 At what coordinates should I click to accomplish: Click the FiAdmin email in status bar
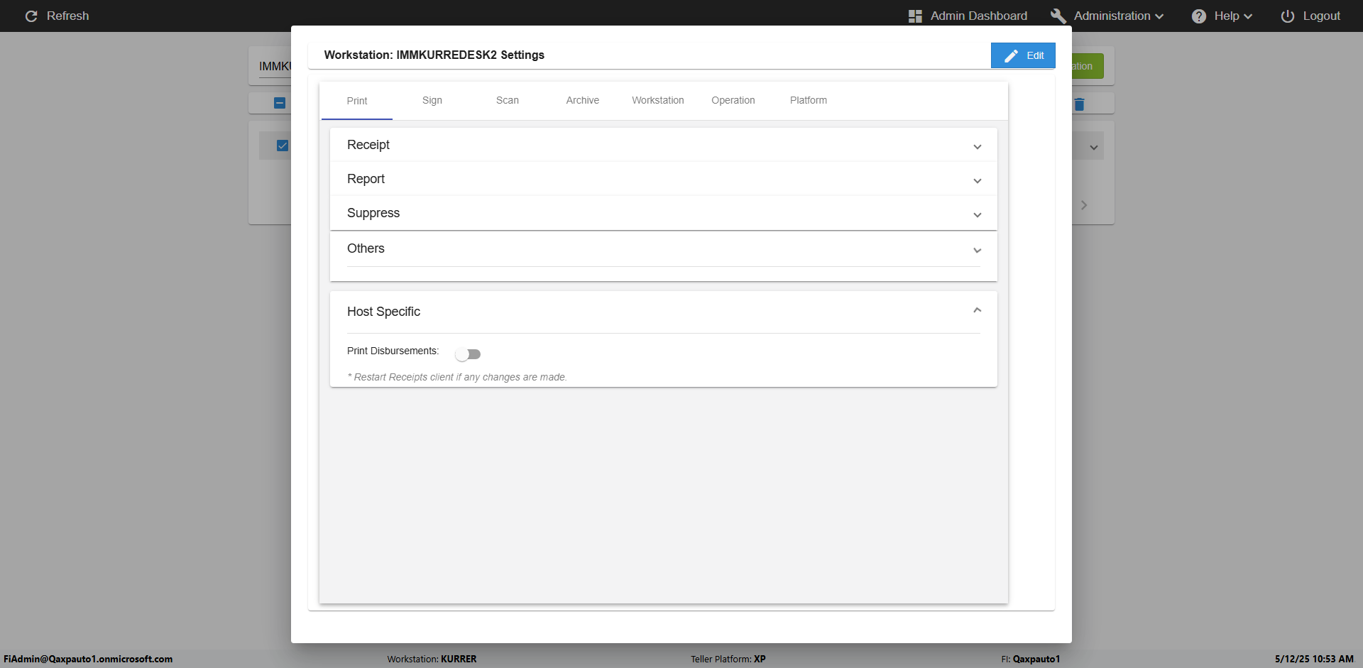(88, 659)
